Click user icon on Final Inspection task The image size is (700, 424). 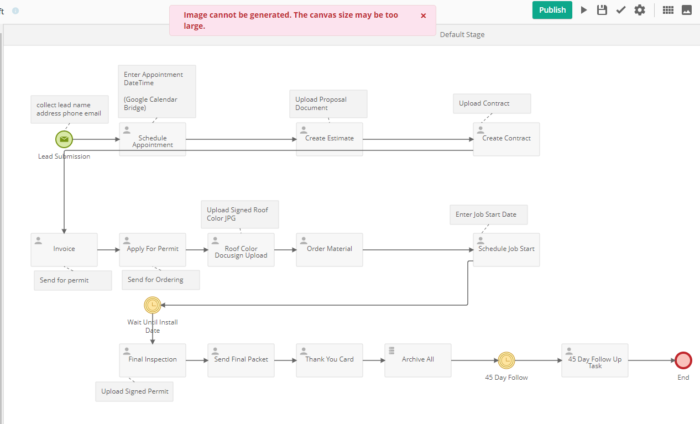[127, 351]
